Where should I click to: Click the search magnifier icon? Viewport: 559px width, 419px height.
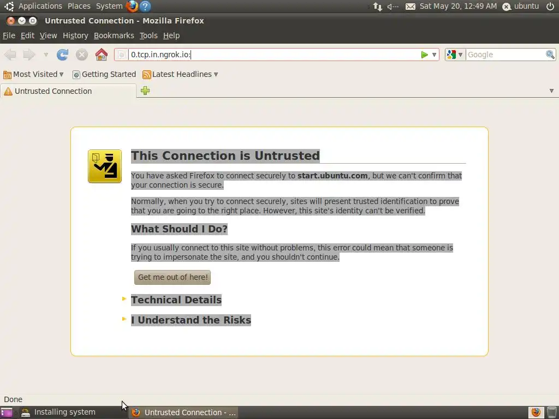point(550,55)
